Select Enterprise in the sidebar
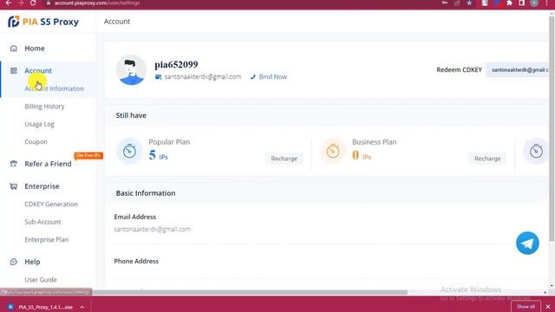Image resolution: width=555 pixels, height=312 pixels. coord(42,186)
